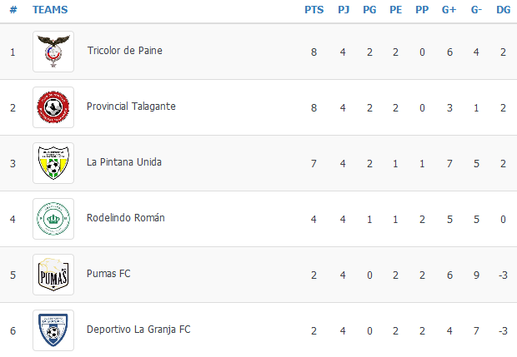The height and width of the screenshot is (357, 517).
Task: Sort table by PTS column header
Action: coord(314,10)
